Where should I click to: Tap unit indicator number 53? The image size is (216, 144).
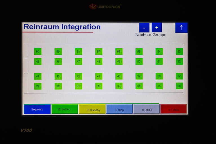(179, 52)
